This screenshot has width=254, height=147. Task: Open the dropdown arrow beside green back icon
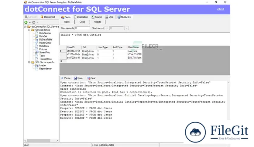click(30, 22)
